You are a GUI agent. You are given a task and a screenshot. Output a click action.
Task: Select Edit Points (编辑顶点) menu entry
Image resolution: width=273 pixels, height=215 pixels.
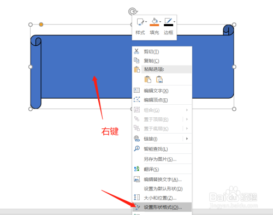162,100
